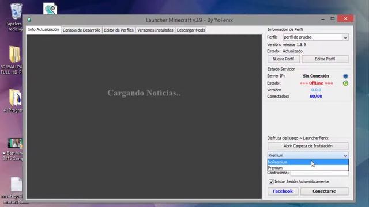The image size is (369, 207).
Task: Click the Editar Perfil button
Action: coord(325,59)
